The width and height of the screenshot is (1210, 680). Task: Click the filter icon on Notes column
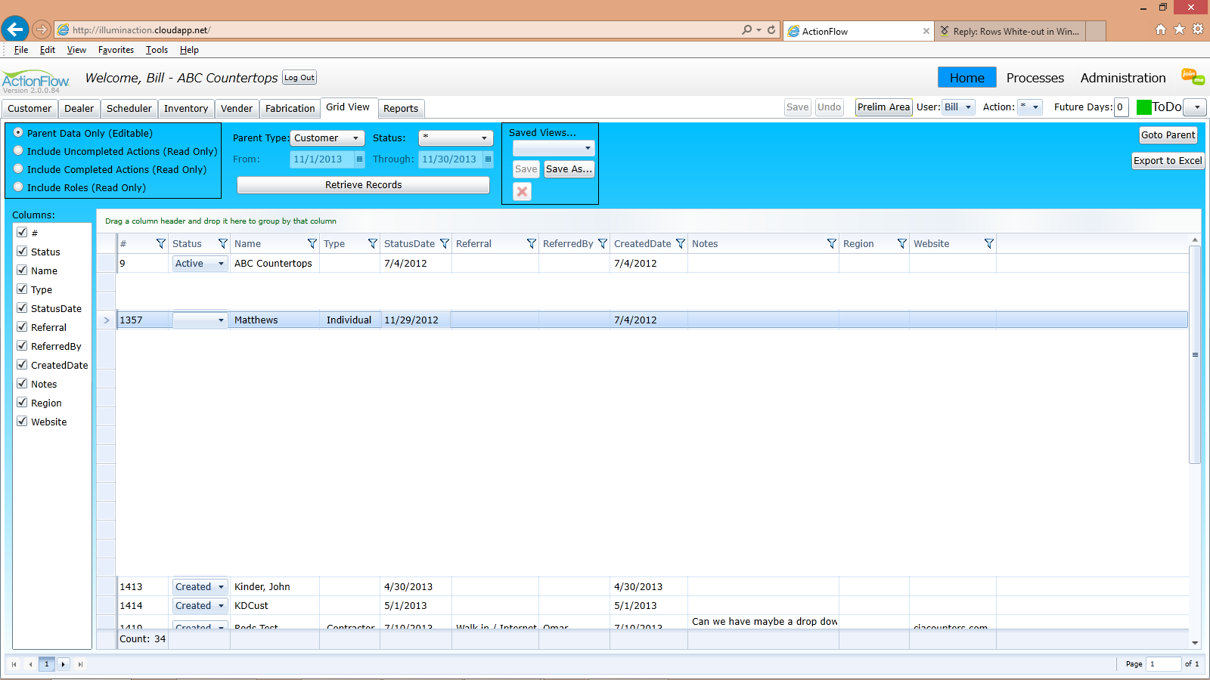click(832, 243)
